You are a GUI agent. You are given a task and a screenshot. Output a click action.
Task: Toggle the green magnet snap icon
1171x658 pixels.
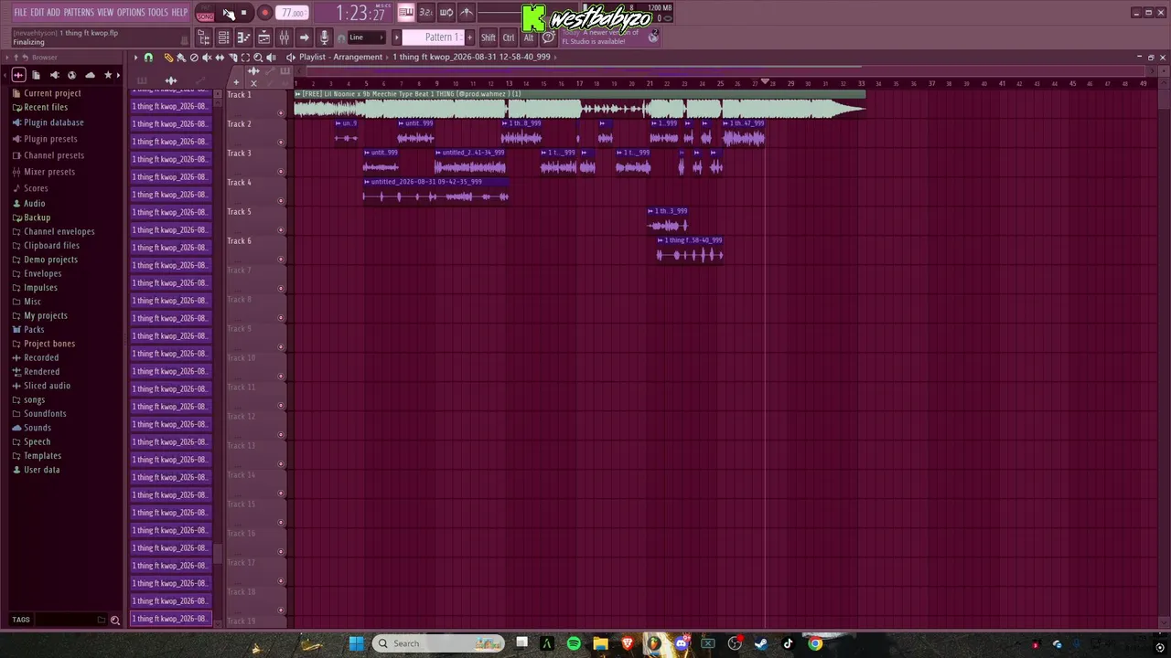click(x=148, y=58)
